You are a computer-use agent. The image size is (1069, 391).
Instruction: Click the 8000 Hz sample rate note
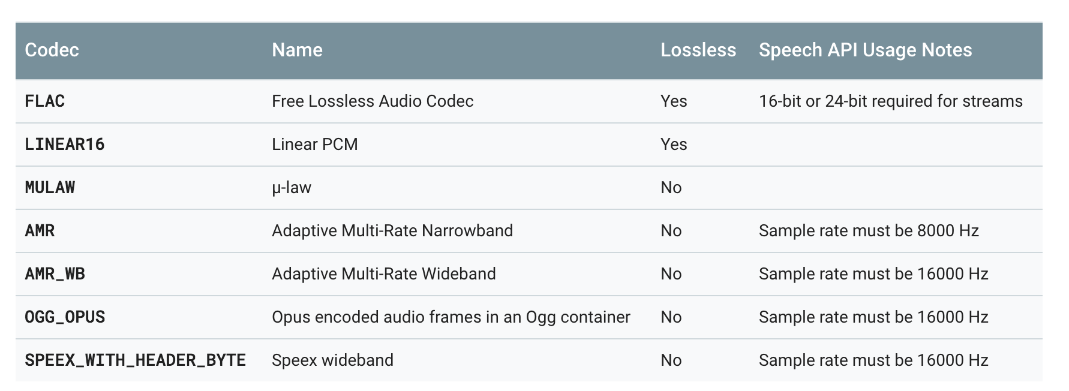[869, 230]
